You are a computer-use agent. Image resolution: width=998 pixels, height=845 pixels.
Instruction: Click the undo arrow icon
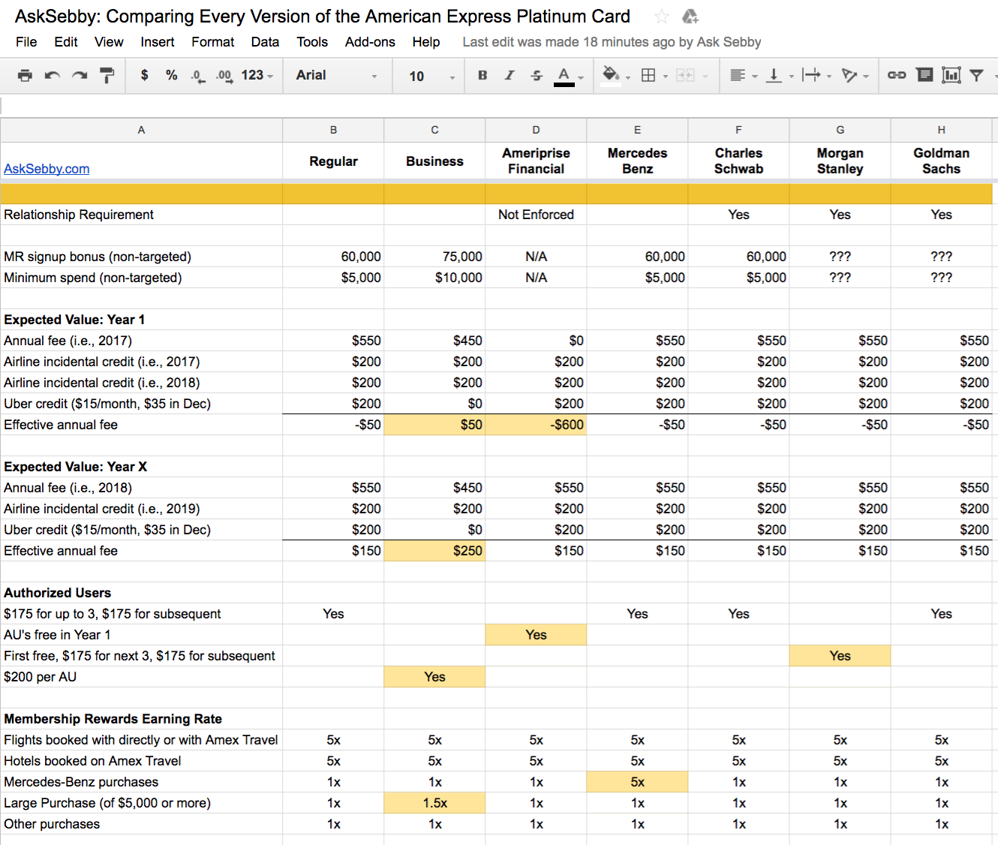pyautogui.click(x=52, y=75)
